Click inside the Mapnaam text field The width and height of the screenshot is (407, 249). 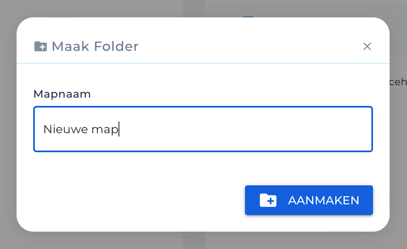coord(203,129)
